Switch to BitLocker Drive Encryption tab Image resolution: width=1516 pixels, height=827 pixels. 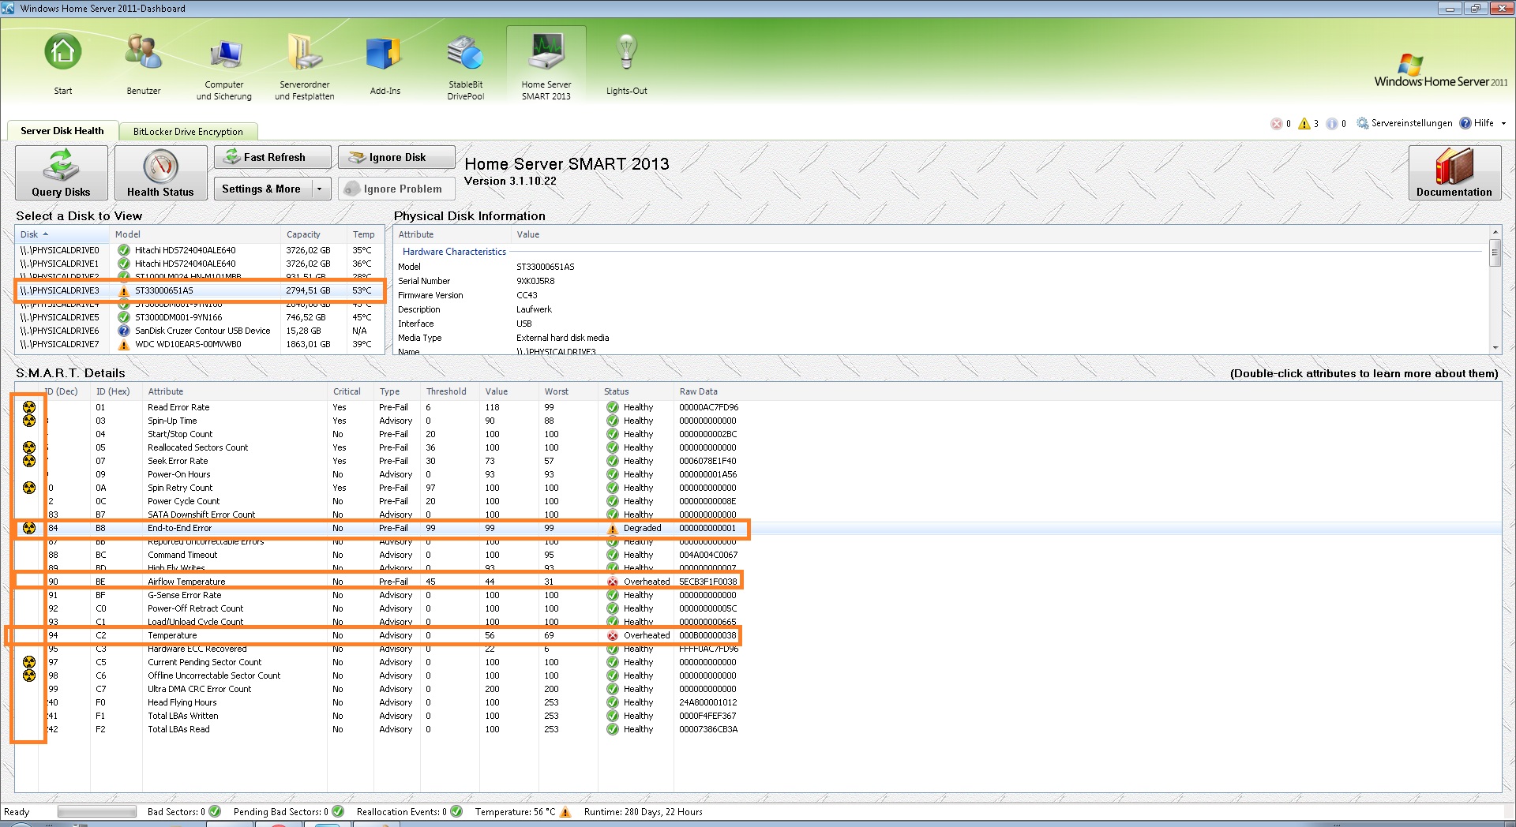pyautogui.click(x=188, y=132)
